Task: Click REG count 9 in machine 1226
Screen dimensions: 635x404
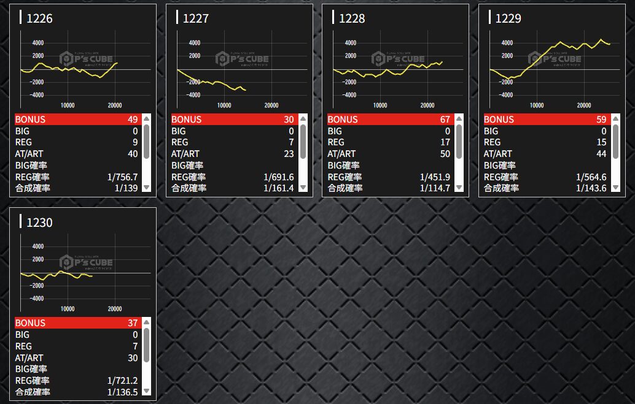Action: tap(135, 142)
